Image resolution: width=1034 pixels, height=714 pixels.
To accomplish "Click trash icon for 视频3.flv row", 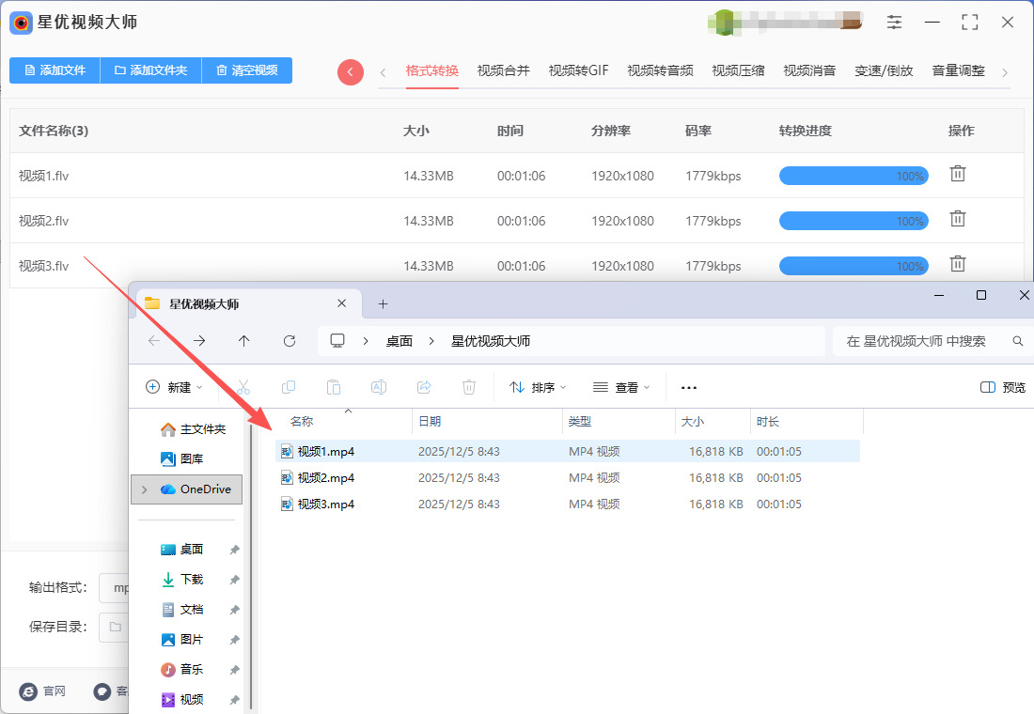I will pos(957,264).
